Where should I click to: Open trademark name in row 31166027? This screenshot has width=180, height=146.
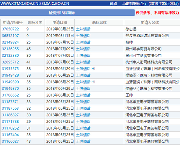click(83, 141)
